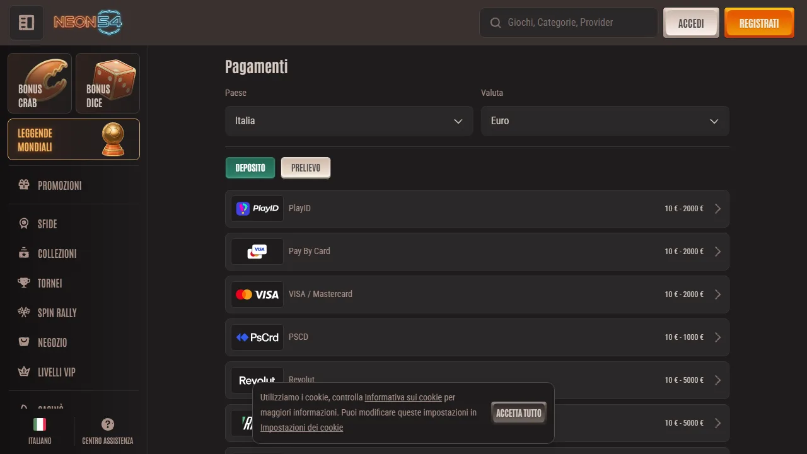Toggle the sidebar panel icon
The image size is (807, 454).
26,23
